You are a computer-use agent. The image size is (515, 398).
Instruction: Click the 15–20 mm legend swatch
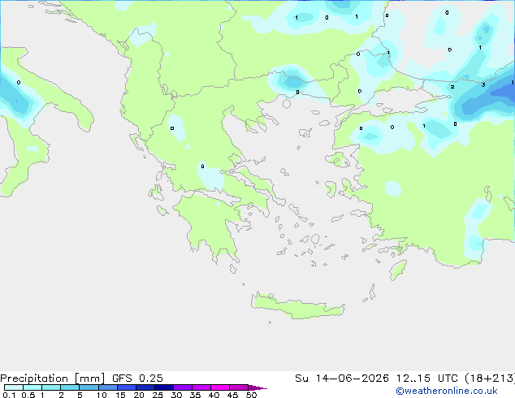(x=126, y=387)
